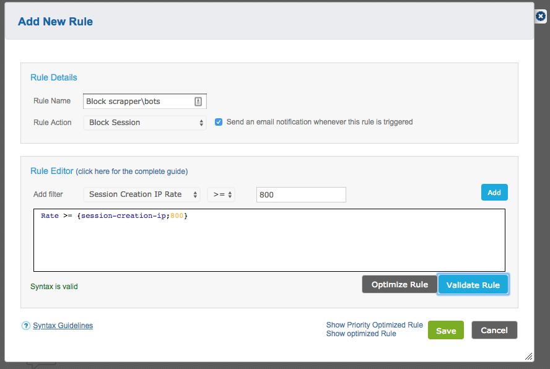The height and width of the screenshot is (369, 550).
Task: Open the Rule Action dropdown
Action: tap(145, 123)
